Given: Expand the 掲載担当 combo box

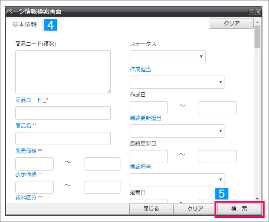Looking at the screenshot, I should (x=177, y=180).
